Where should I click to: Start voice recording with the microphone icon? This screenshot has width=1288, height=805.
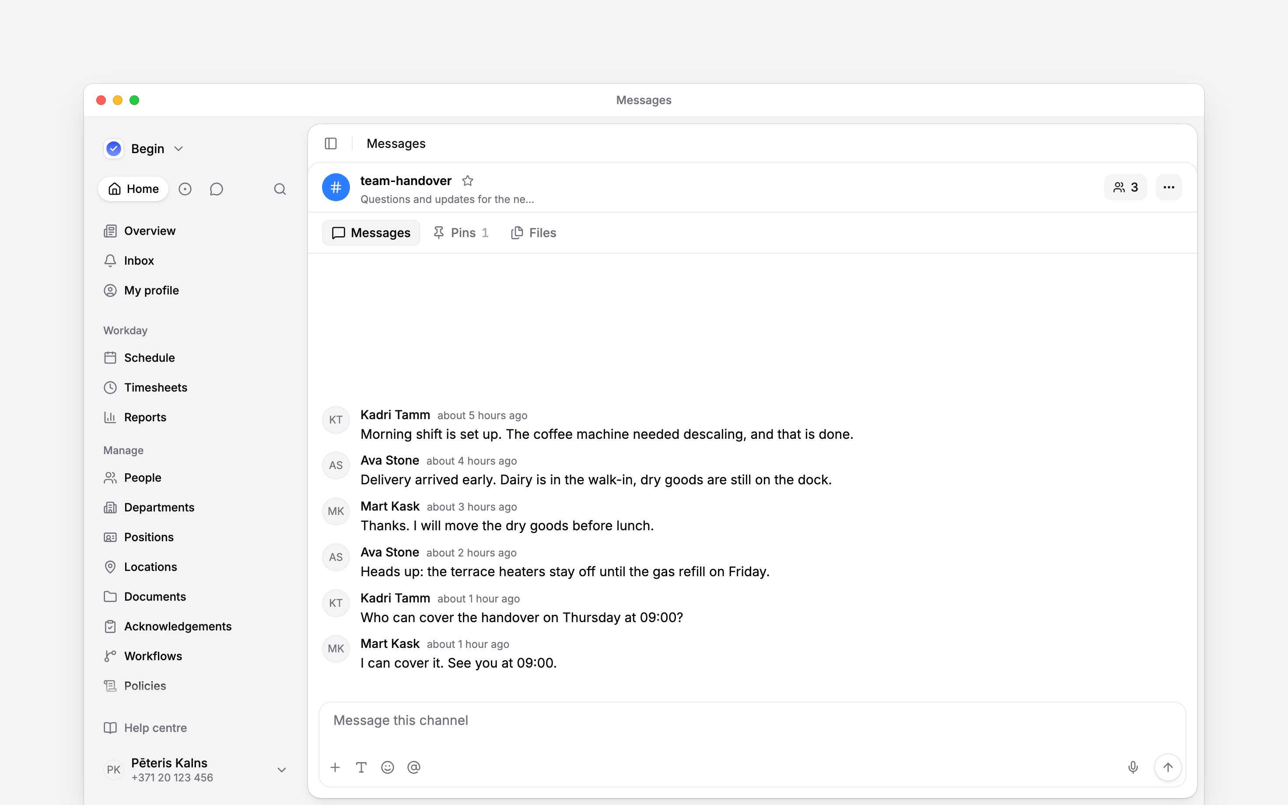(1133, 767)
